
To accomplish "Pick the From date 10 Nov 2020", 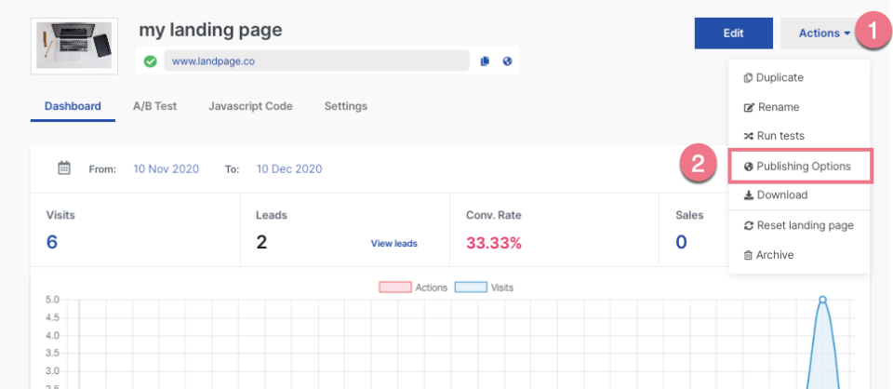I will pyautogui.click(x=166, y=169).
